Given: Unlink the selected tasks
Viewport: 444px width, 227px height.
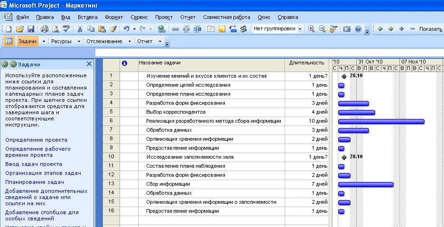Looking at the screenshot, I should 186,29.
